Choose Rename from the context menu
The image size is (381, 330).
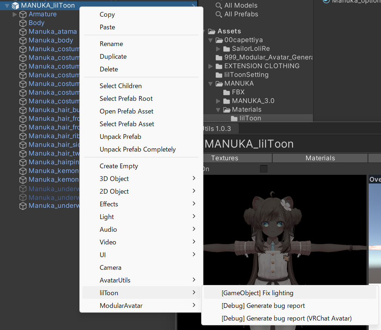tap(141, 44)
